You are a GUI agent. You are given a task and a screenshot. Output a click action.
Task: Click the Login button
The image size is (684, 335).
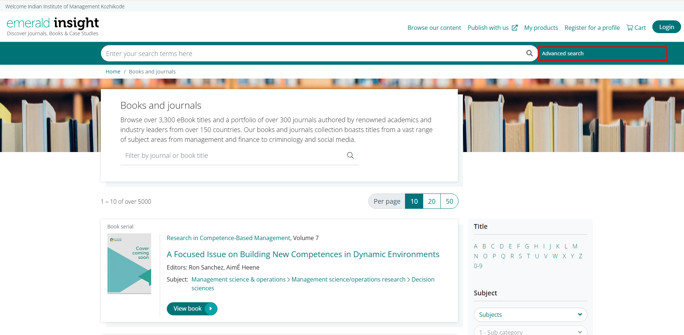coord(666,27)
